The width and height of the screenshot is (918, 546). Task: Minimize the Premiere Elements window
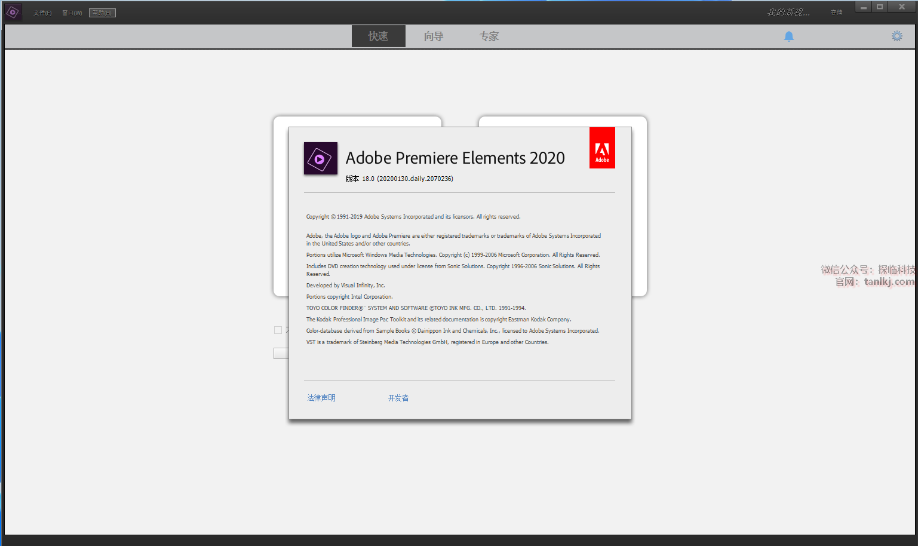tap(863, 7)
